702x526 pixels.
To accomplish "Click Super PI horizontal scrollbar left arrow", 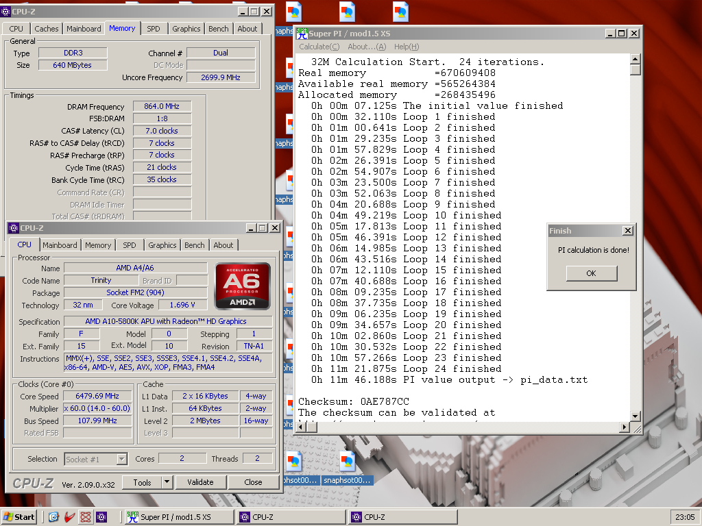I will click(301, 427).
